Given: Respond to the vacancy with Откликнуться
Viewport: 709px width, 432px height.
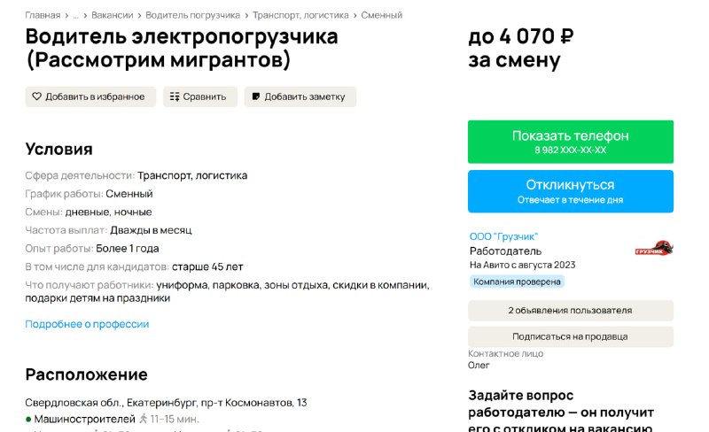Looking at the screenshot, I should tap(571, 191).
